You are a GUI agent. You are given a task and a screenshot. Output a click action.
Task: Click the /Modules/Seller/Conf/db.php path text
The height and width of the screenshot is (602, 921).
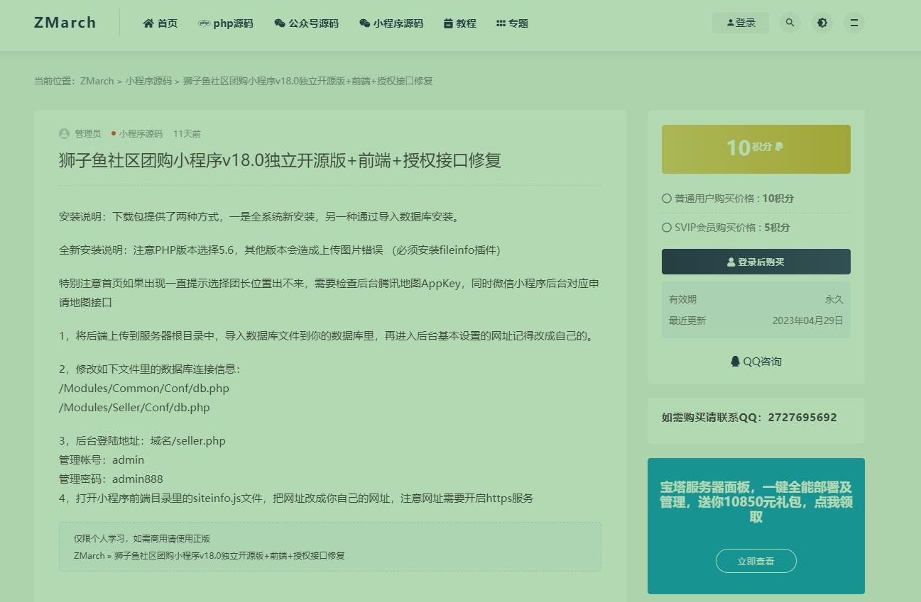click(x=134, y=408)
